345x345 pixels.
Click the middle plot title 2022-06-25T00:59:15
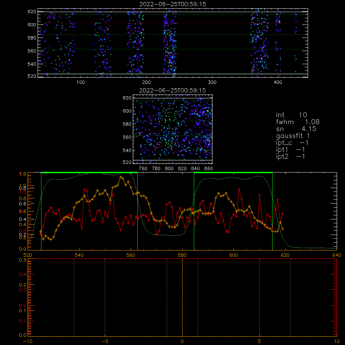coord(172,90)
